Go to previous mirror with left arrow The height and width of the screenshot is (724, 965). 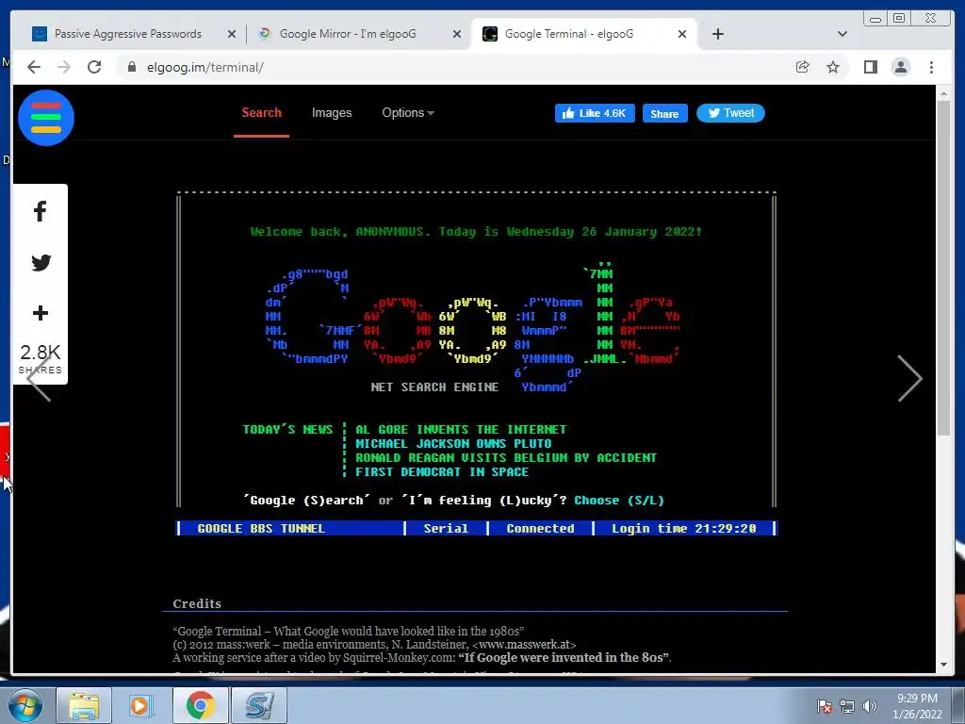point(38,379)
